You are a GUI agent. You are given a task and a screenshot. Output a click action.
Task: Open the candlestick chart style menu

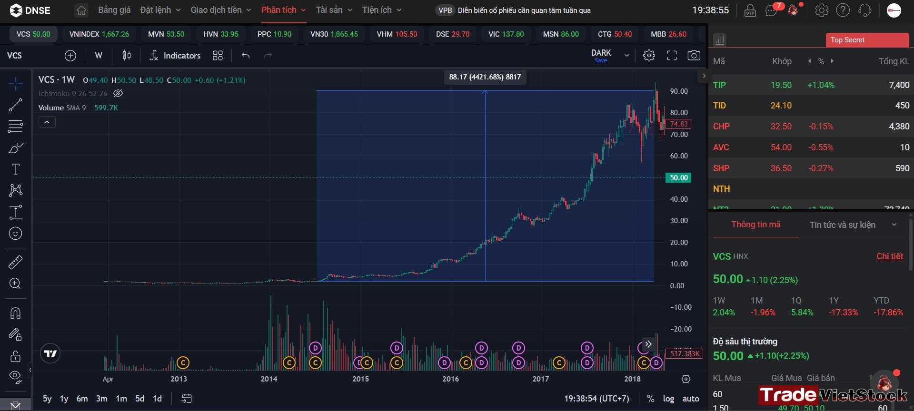tap(126, 56)
